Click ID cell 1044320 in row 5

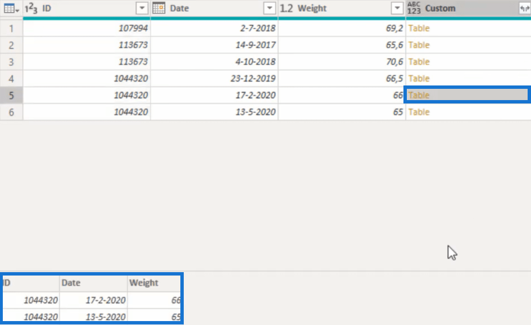coord(87,95)
